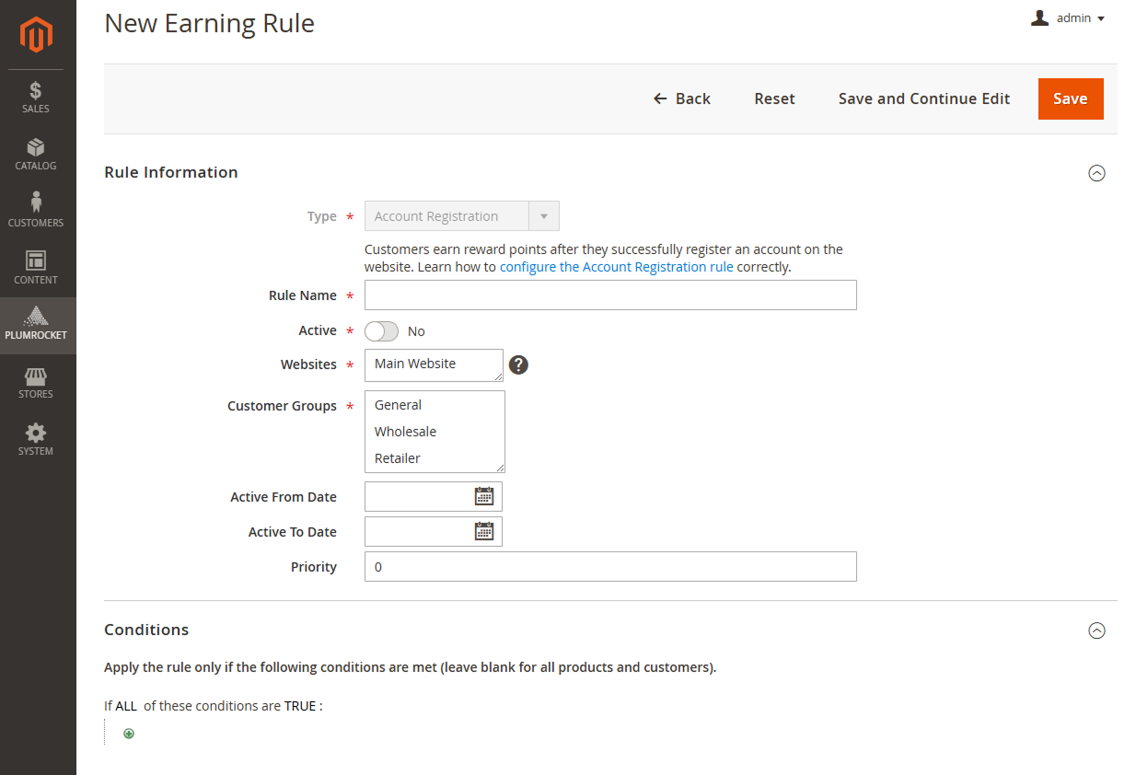Image resolution: width=1136 pixels, height=775 pixels.
Task: Open the Content menu
Action: click(x=37, y=269)
